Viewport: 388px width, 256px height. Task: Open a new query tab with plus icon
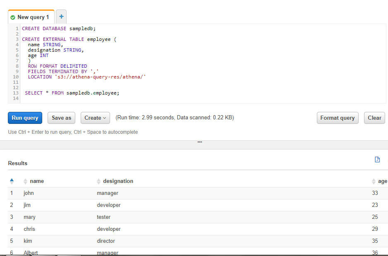[61, 16]
